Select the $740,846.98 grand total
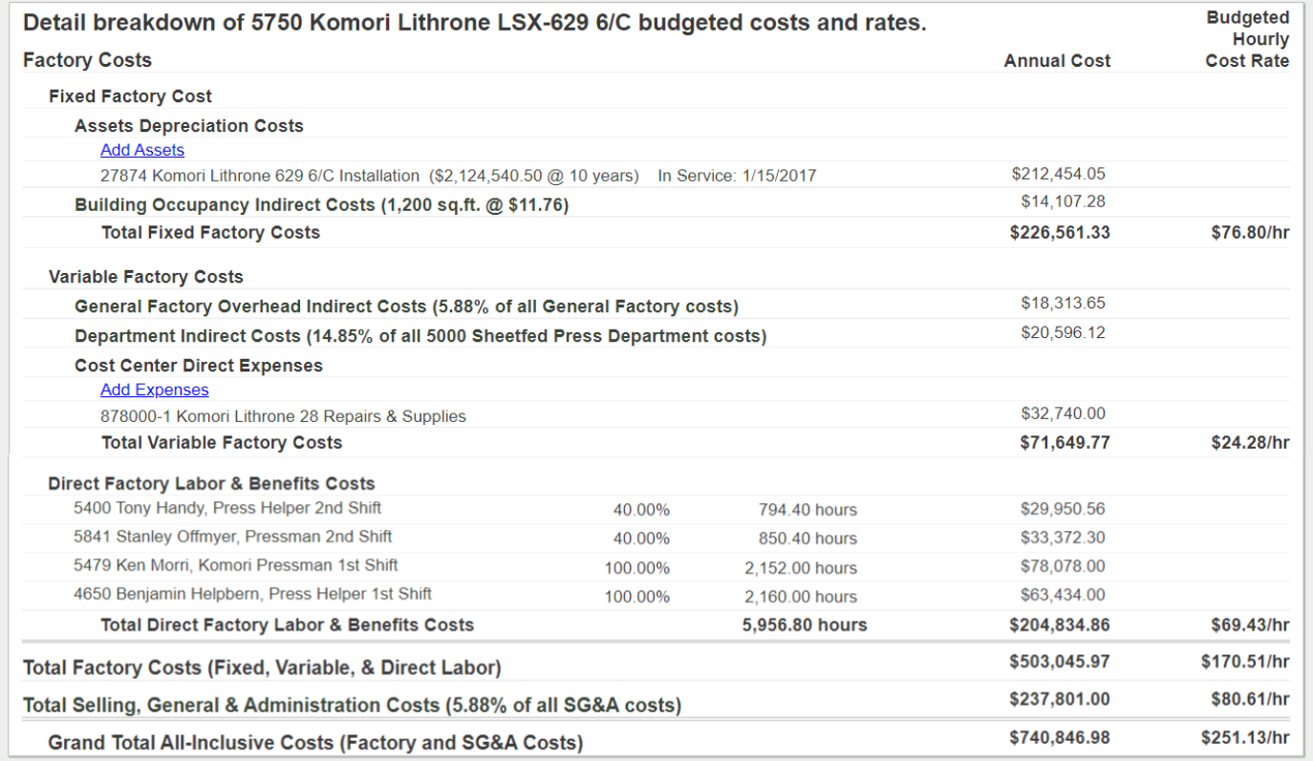Image resolution: width=1313 pixels, height=761 pixels. pos(1060,737)
